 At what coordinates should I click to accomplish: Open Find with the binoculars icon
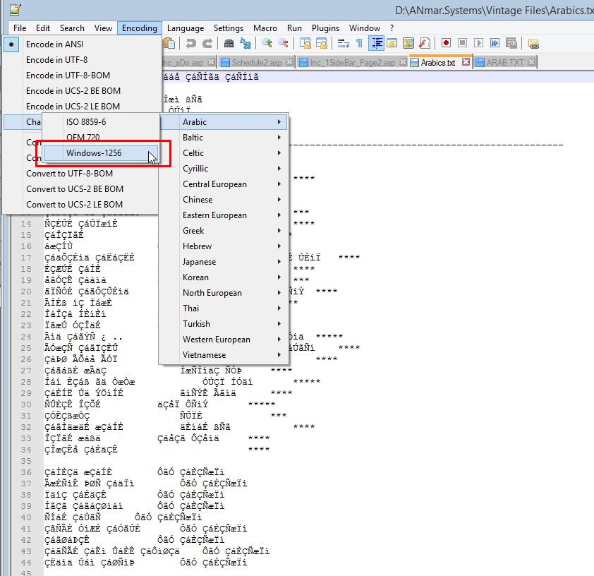tap(229, 44)
